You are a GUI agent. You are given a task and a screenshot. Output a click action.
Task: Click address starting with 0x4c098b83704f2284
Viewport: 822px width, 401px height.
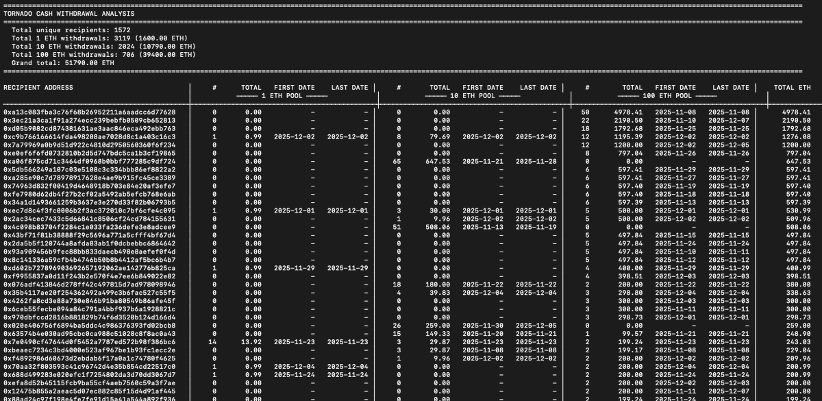[90, 228]
